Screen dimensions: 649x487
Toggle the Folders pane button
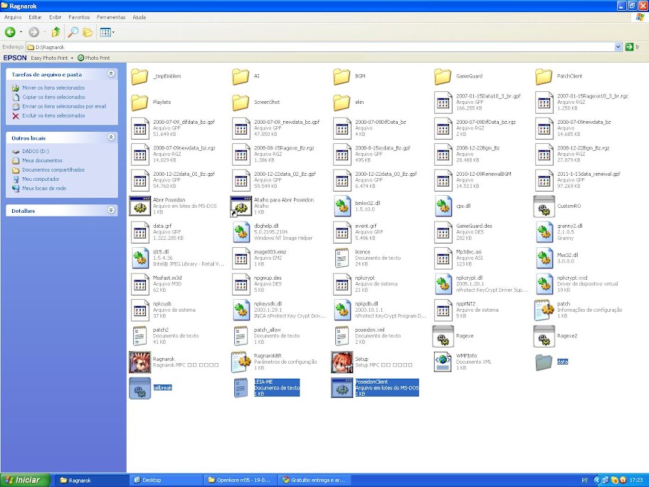pos(88,32)
